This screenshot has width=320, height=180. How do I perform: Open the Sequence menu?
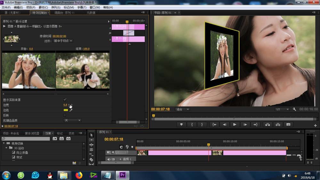click(x=55, y=7)
